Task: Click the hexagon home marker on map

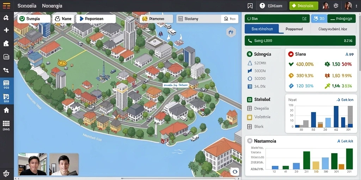Action: click(x=231, y=32)
